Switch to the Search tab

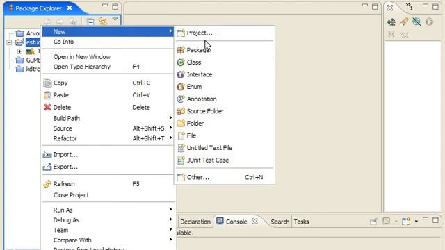coord(280,222)
